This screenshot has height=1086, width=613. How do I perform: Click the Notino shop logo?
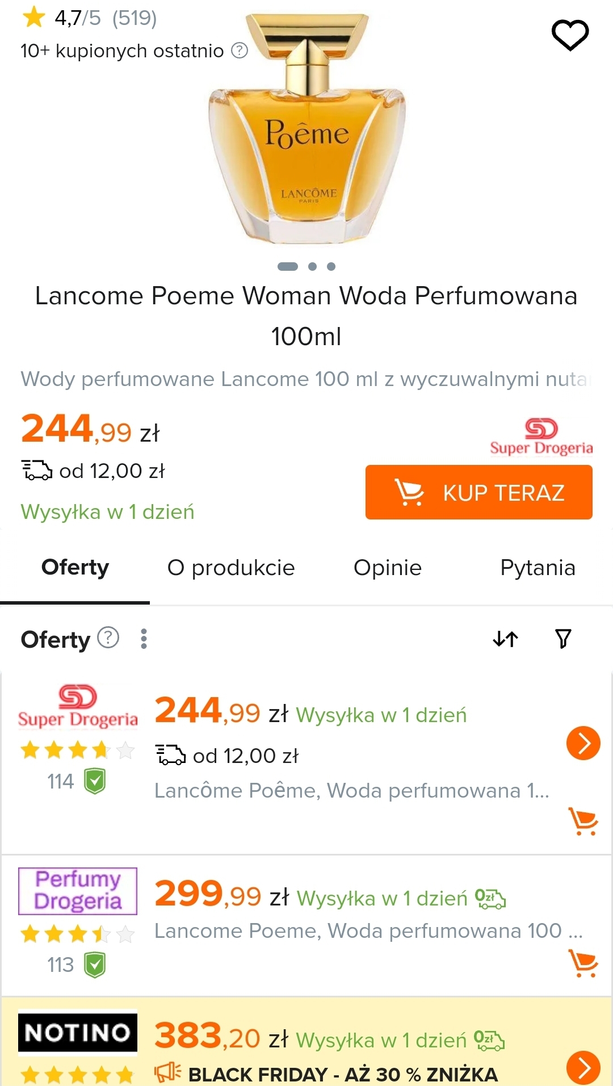[78, 1032]
